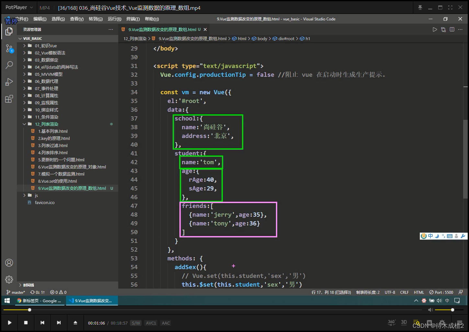
Task: Change the HTML language mode
Action: click(419, 292)
